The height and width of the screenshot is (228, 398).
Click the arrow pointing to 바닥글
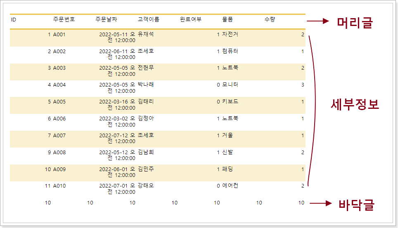[321, 203]
